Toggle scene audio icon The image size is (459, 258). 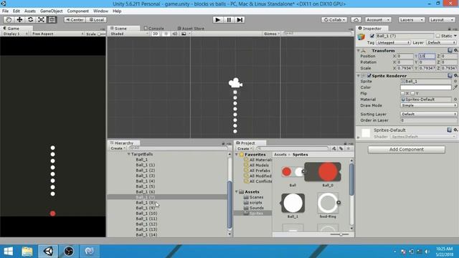[x=175, y=34]
